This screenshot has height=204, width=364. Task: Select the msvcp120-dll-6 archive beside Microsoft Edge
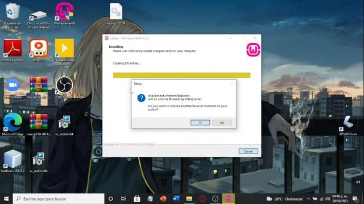click(39, 125)
